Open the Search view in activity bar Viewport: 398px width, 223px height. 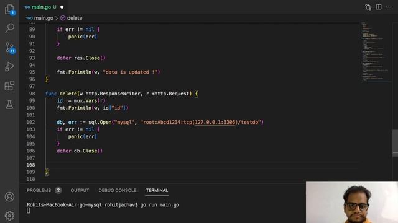(9, 28)
